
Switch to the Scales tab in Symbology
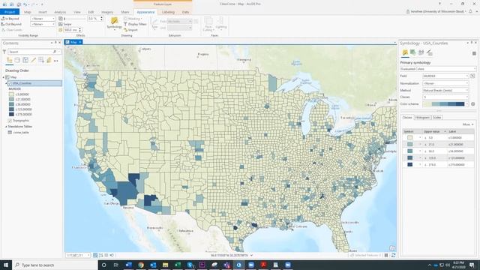[x=437, y=118]
